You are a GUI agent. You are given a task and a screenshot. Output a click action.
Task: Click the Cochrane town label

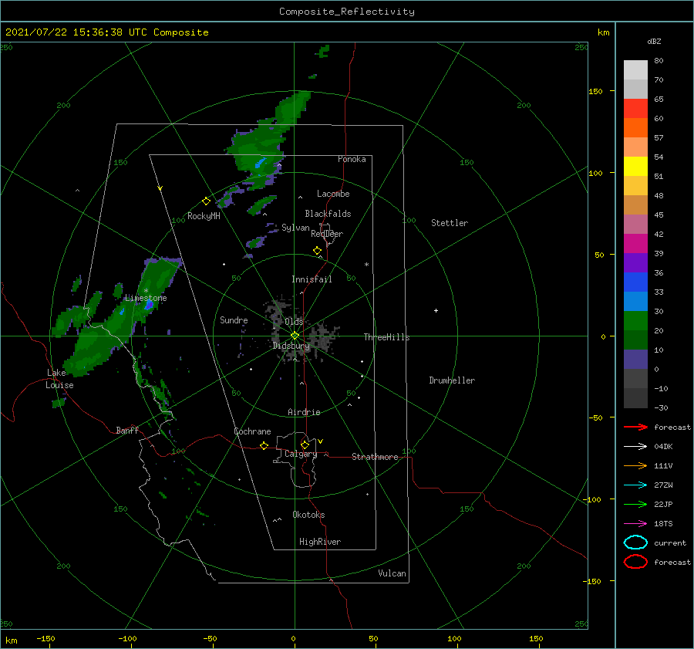252,431
